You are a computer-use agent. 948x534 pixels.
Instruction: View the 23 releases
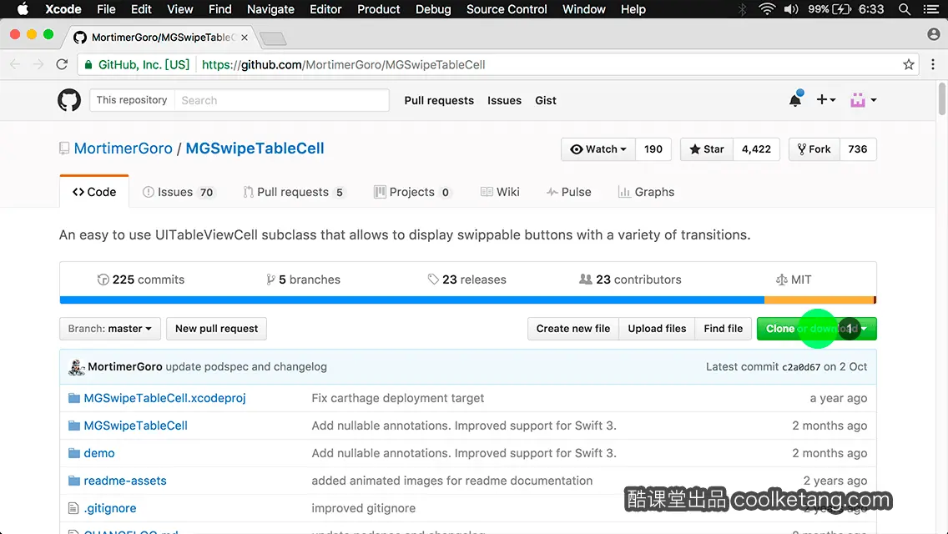[466, 280]
